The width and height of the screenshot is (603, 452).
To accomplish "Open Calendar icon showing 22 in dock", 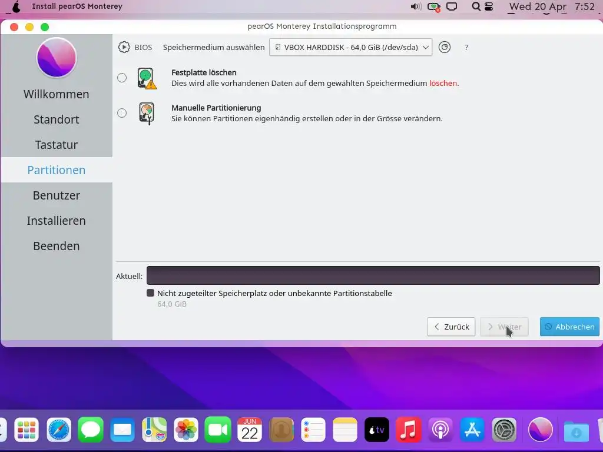I will [250, 430].
